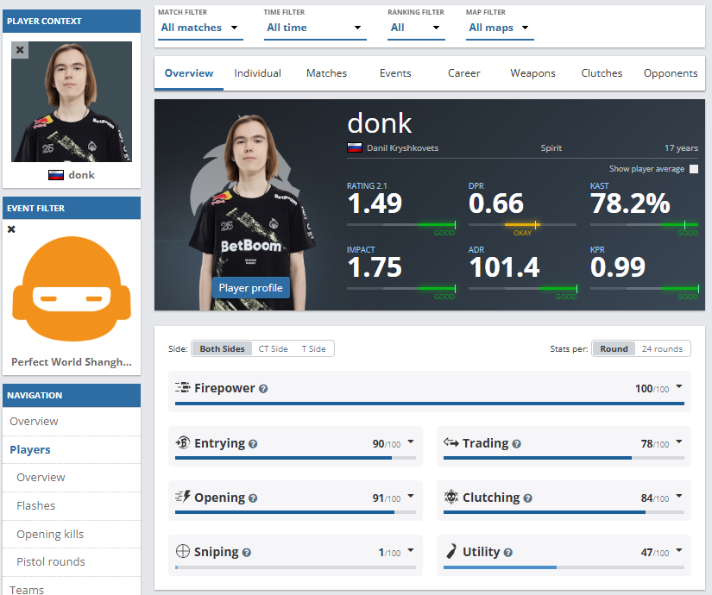Click the "17 years" age text

(x=681, y=148)
